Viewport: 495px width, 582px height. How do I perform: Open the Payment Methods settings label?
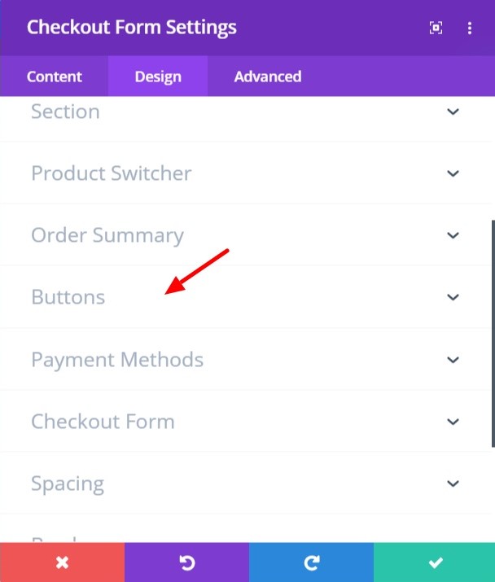tap(117, 360)
